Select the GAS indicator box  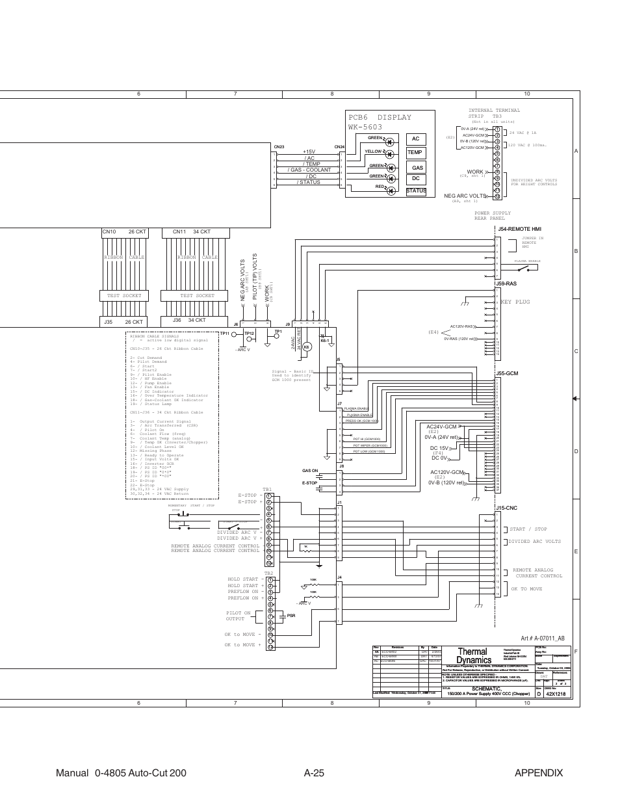pos(417,168)
